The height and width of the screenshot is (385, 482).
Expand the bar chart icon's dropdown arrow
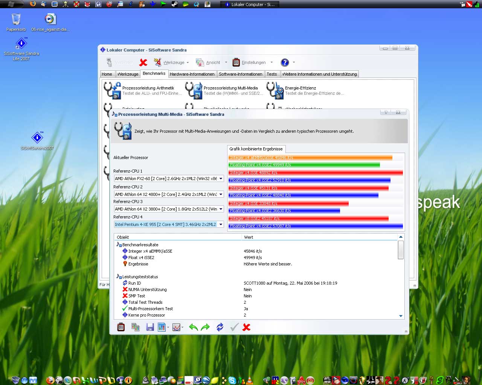(x=168, y=327)
